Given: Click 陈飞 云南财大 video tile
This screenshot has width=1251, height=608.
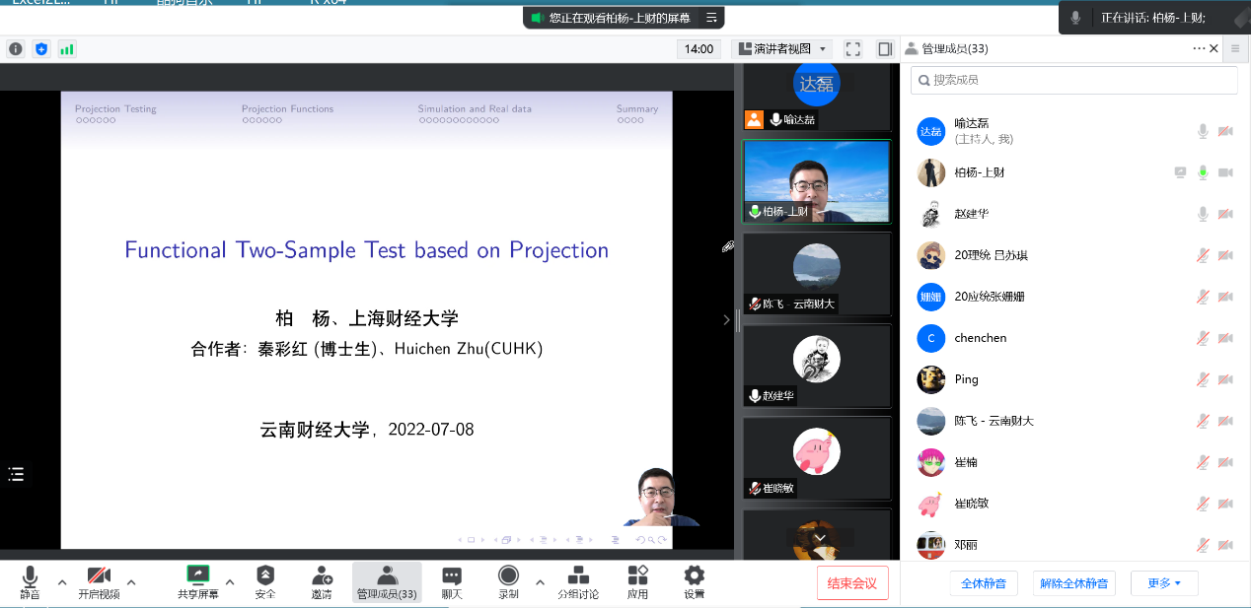Looking at the screenshot, I should [817, 273].
